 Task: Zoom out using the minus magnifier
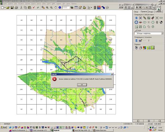point(51,7)
